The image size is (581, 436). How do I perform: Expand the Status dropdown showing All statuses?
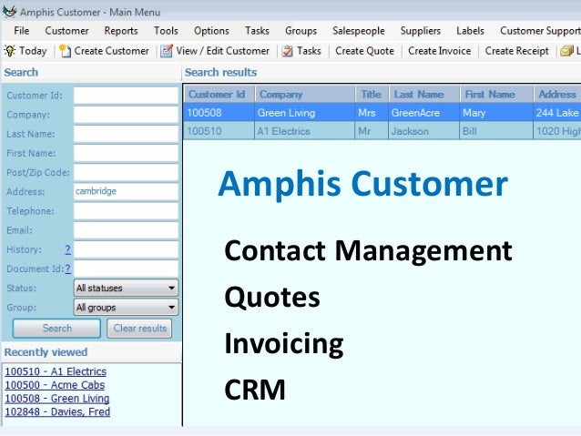coord(126,288)
